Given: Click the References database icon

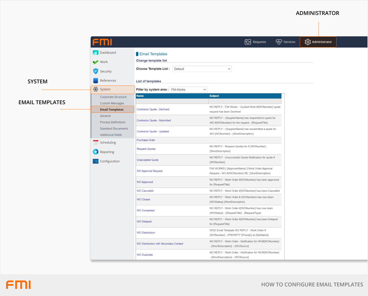Looking at the screenshot, I should pos(95,80).
